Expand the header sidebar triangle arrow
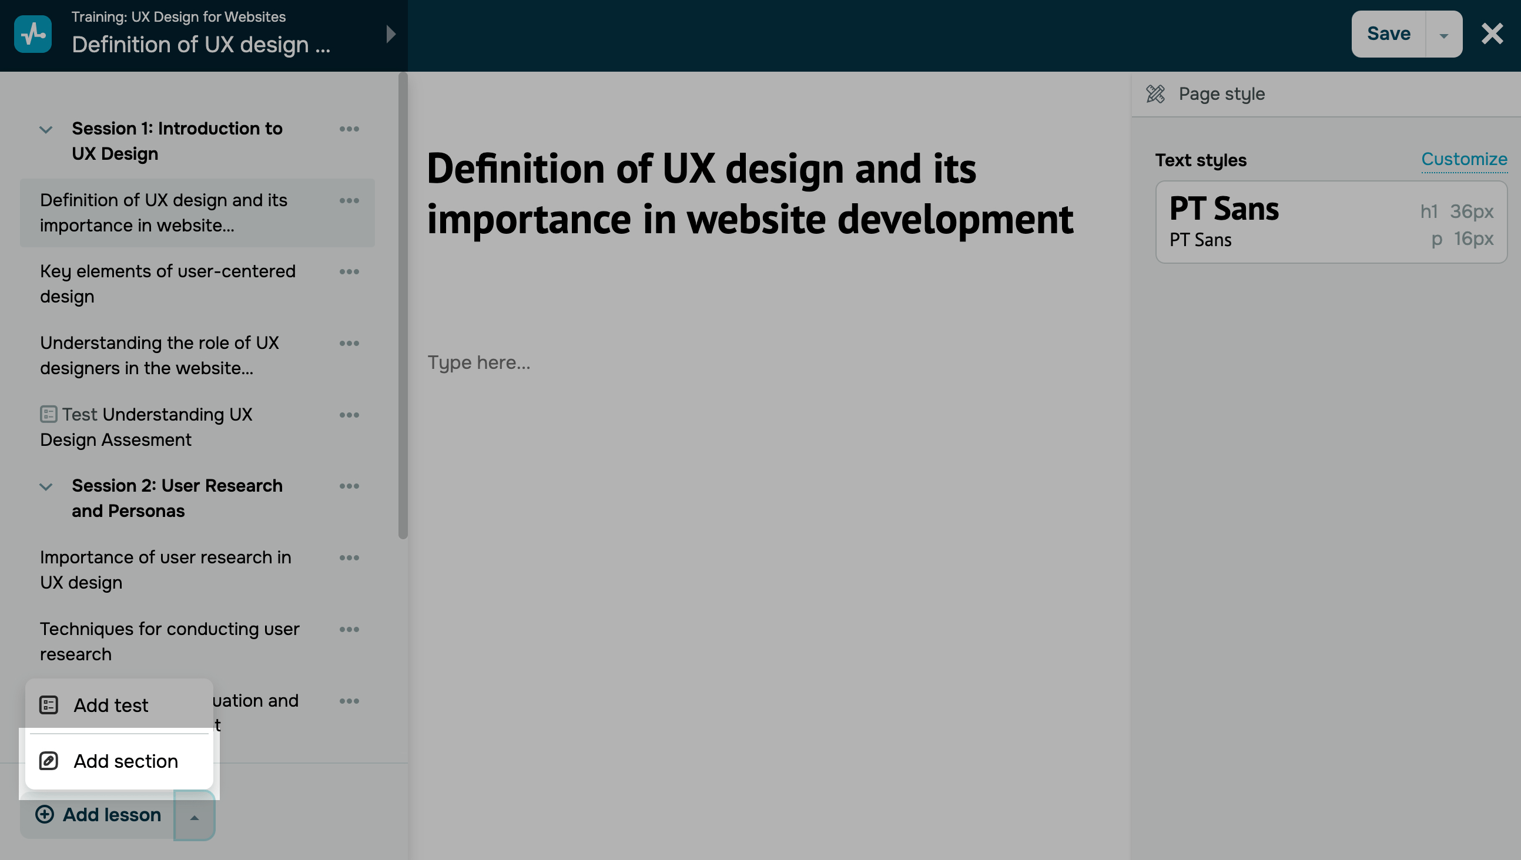This screenshot has width=1521, height=860. (390, 34)
